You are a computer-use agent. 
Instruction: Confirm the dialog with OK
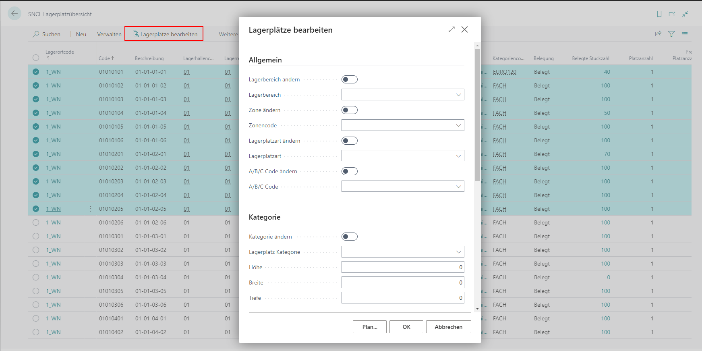click(x=406, y=327)
